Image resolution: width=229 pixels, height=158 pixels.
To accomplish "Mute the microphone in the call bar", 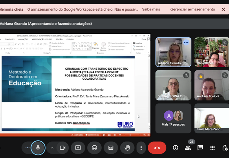I will [38, 148].
